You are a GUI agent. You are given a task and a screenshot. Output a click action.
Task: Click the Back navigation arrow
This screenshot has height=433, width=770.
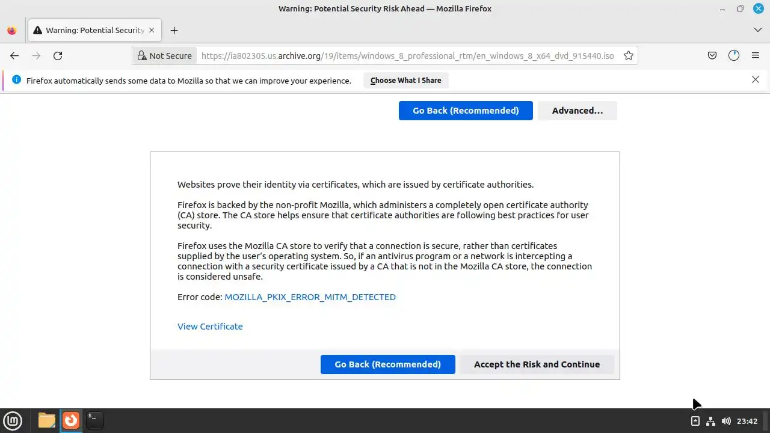pyautogui.click(x=14, y=56)
